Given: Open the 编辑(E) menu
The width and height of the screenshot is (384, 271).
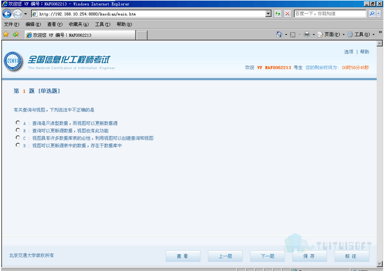Looking at the screenshot, I should [33, 24].
